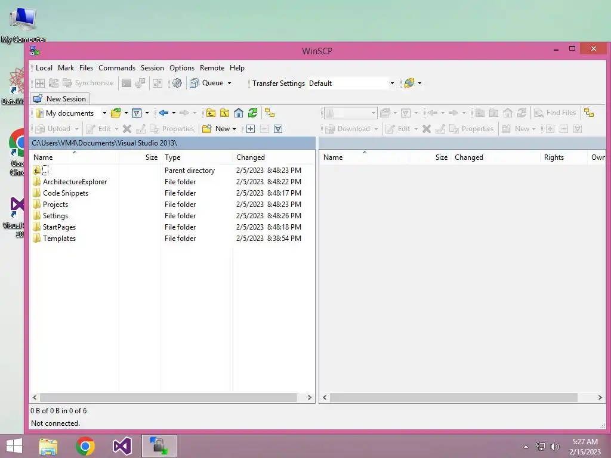Select the Code Snippets folder
611x458 pixels.
pyautogui.click(x=66, y=193)
